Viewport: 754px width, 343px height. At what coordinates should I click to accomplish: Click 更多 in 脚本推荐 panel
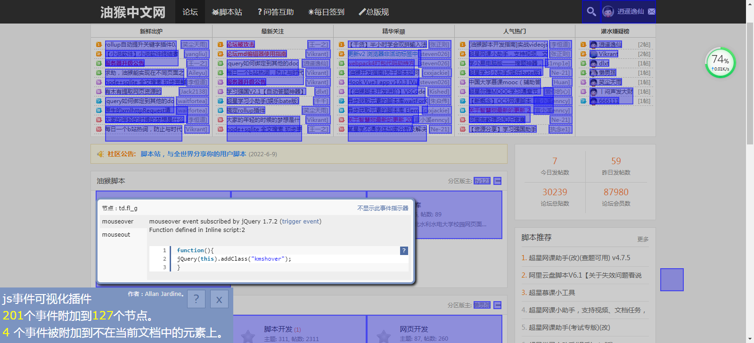click(643, 239)
